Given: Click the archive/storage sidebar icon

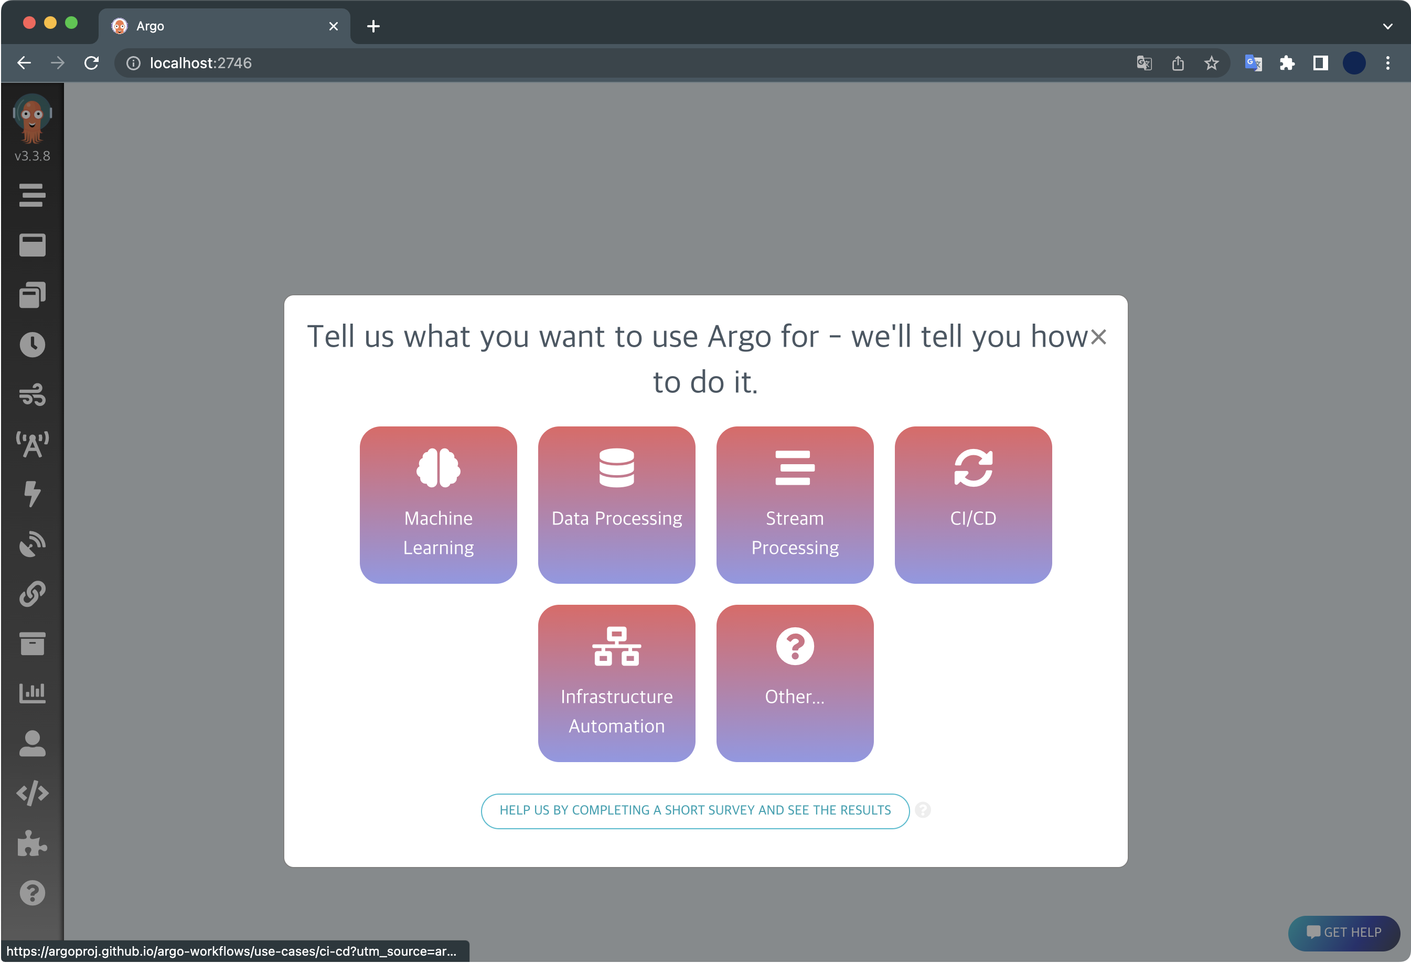Looking at the screenshot, I should [31, 644].
